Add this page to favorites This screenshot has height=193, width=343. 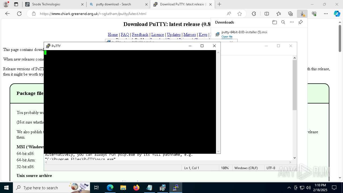click(240, 14)
